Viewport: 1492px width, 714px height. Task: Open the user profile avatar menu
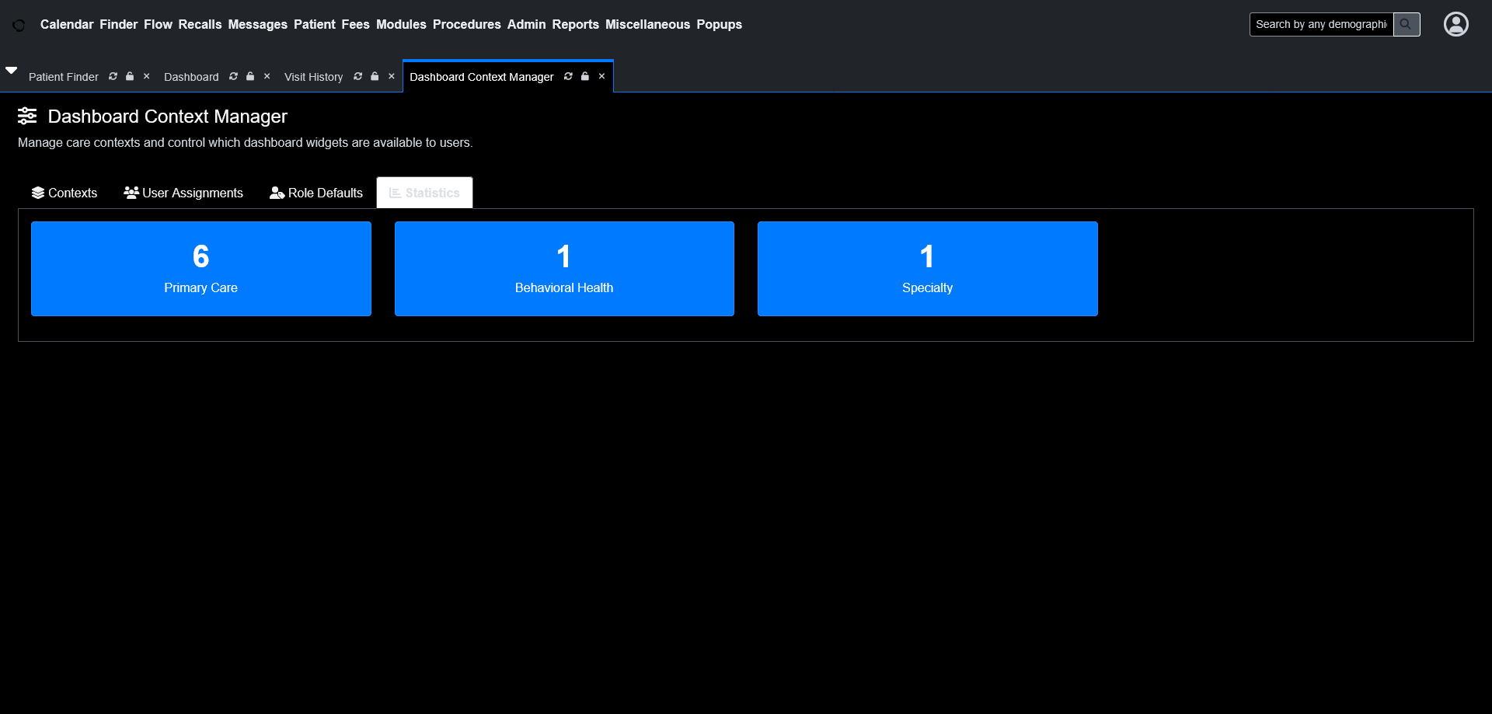pos(1455,24)
